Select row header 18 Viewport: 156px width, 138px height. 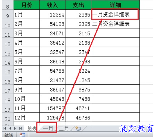pos(7,98)
